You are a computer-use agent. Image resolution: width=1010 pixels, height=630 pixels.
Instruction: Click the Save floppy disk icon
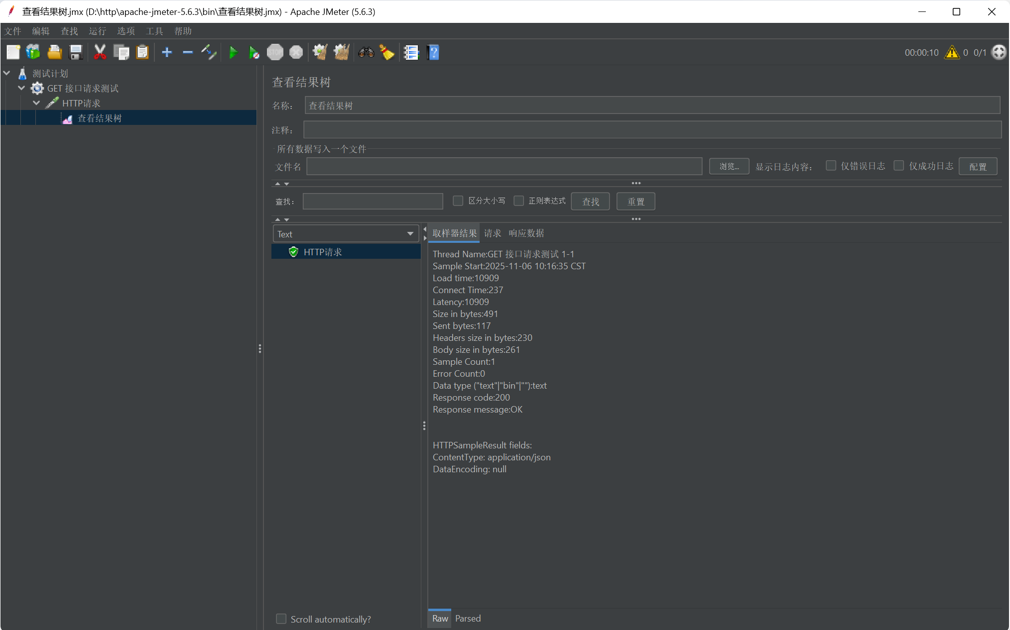[x=76, y=52]
